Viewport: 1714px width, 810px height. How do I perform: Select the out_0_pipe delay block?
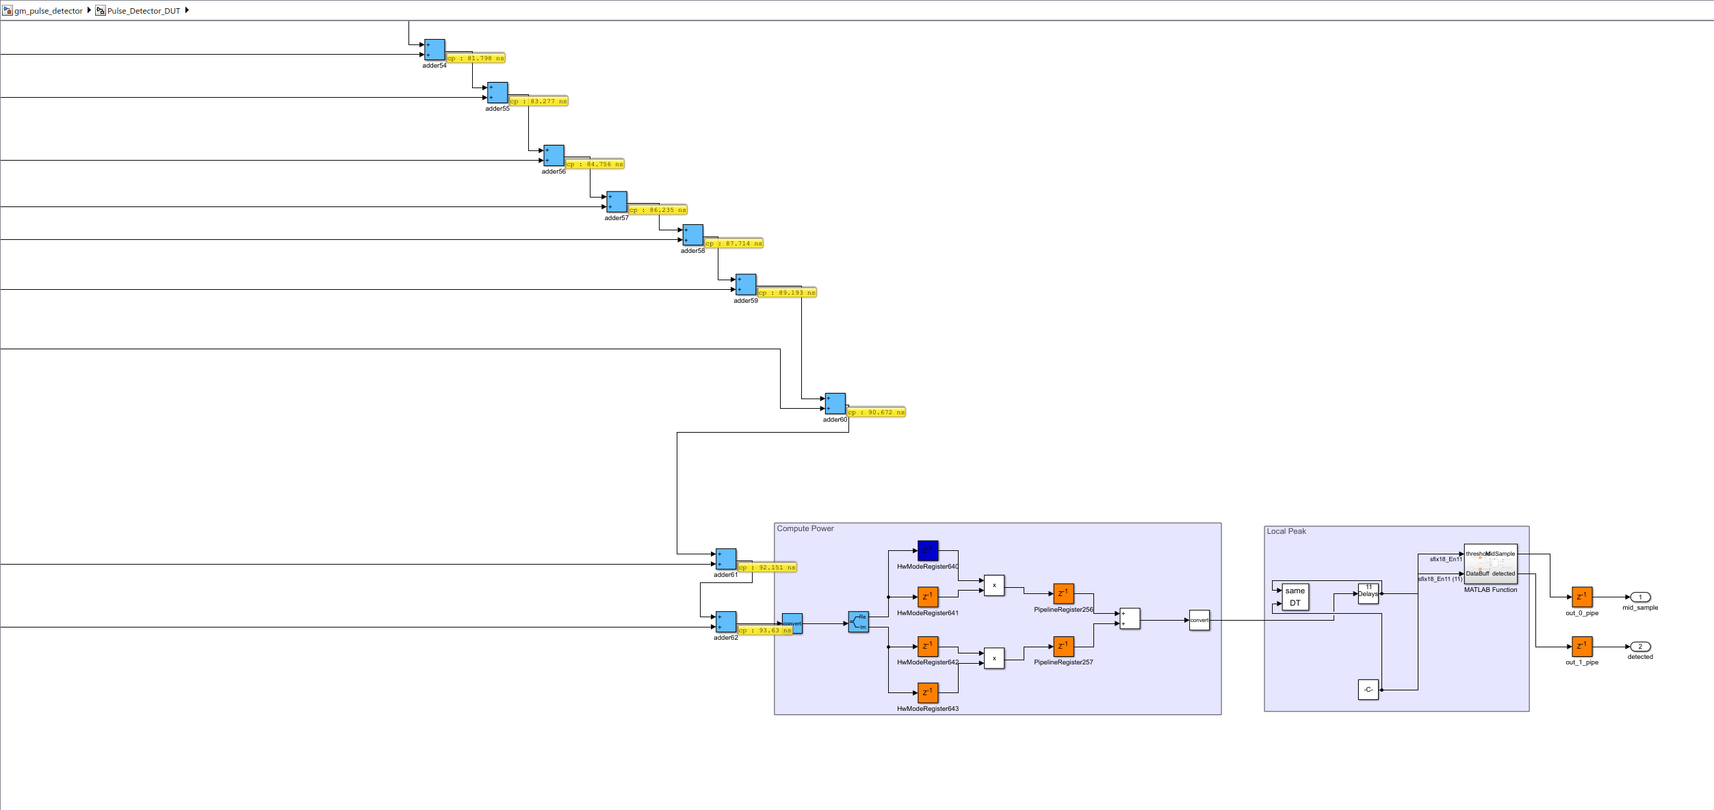[1581, 597]
